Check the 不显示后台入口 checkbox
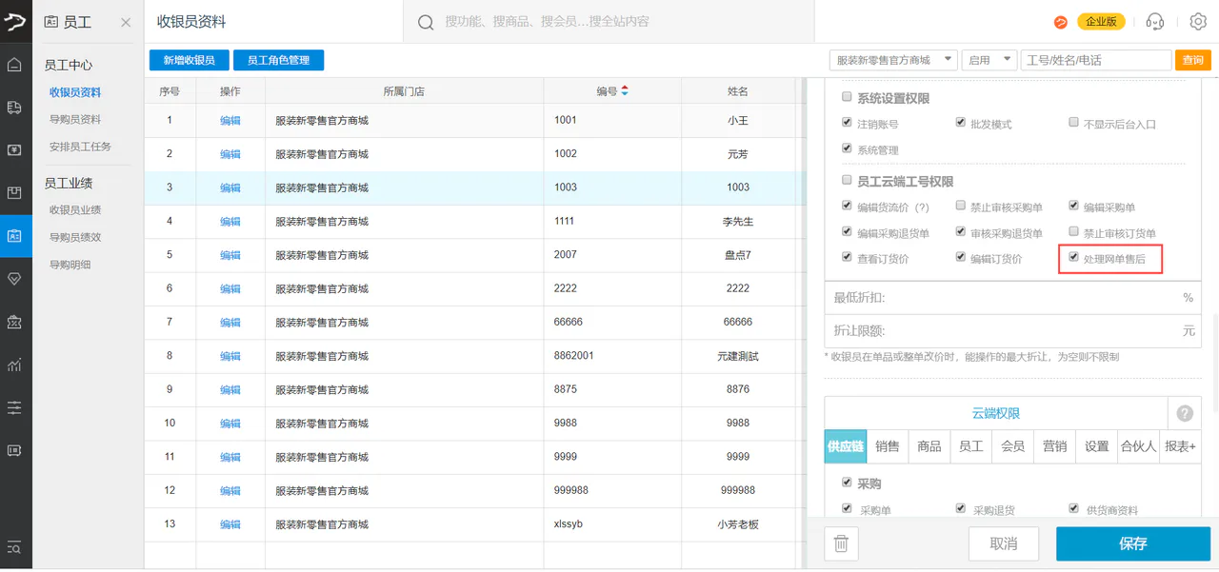The height and width of the screenshot is (572, 1219). 1074,123
